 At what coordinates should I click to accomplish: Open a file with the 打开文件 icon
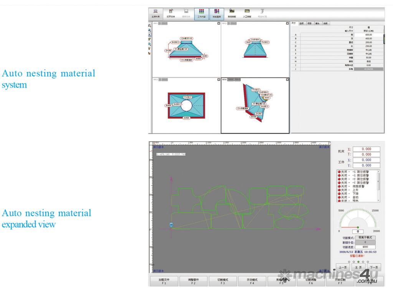pyautogui.click(x=171, y=13)
